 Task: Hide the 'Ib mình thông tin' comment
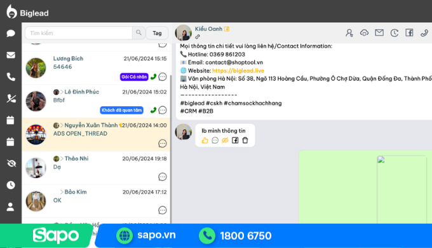(x=225, y=141)
